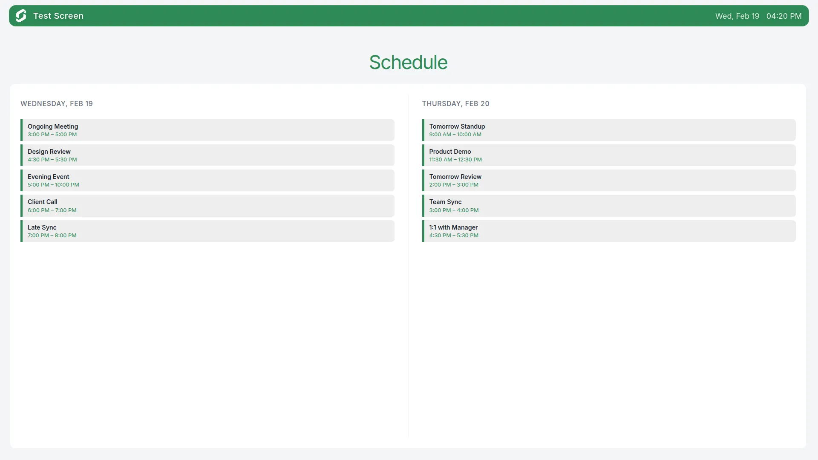The height and width of the screenshot is (460, 818).
Task: Open the Product Demo event
Action: tap(609, 155)
